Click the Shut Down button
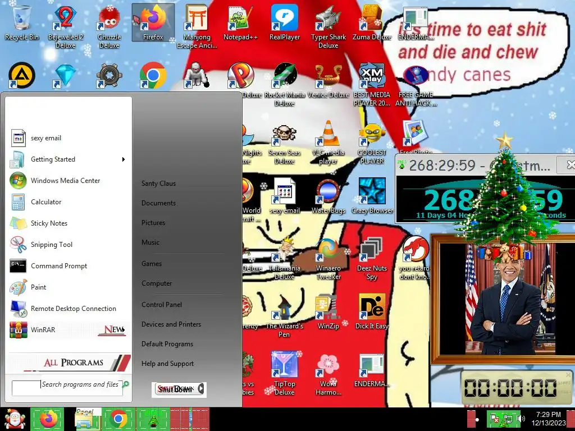Screen dimensions: 575x431 coord(175,389)
